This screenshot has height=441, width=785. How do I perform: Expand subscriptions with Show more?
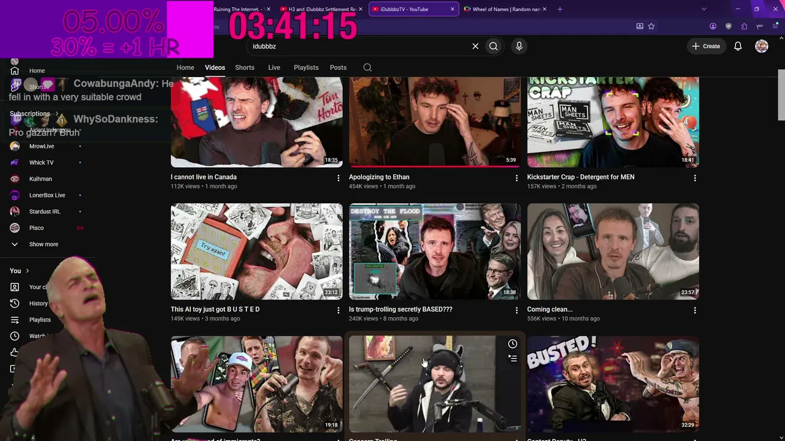[44, 244]
